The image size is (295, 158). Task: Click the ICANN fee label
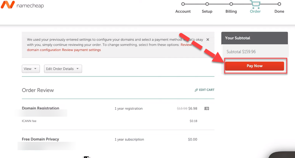tap(29, 121)
